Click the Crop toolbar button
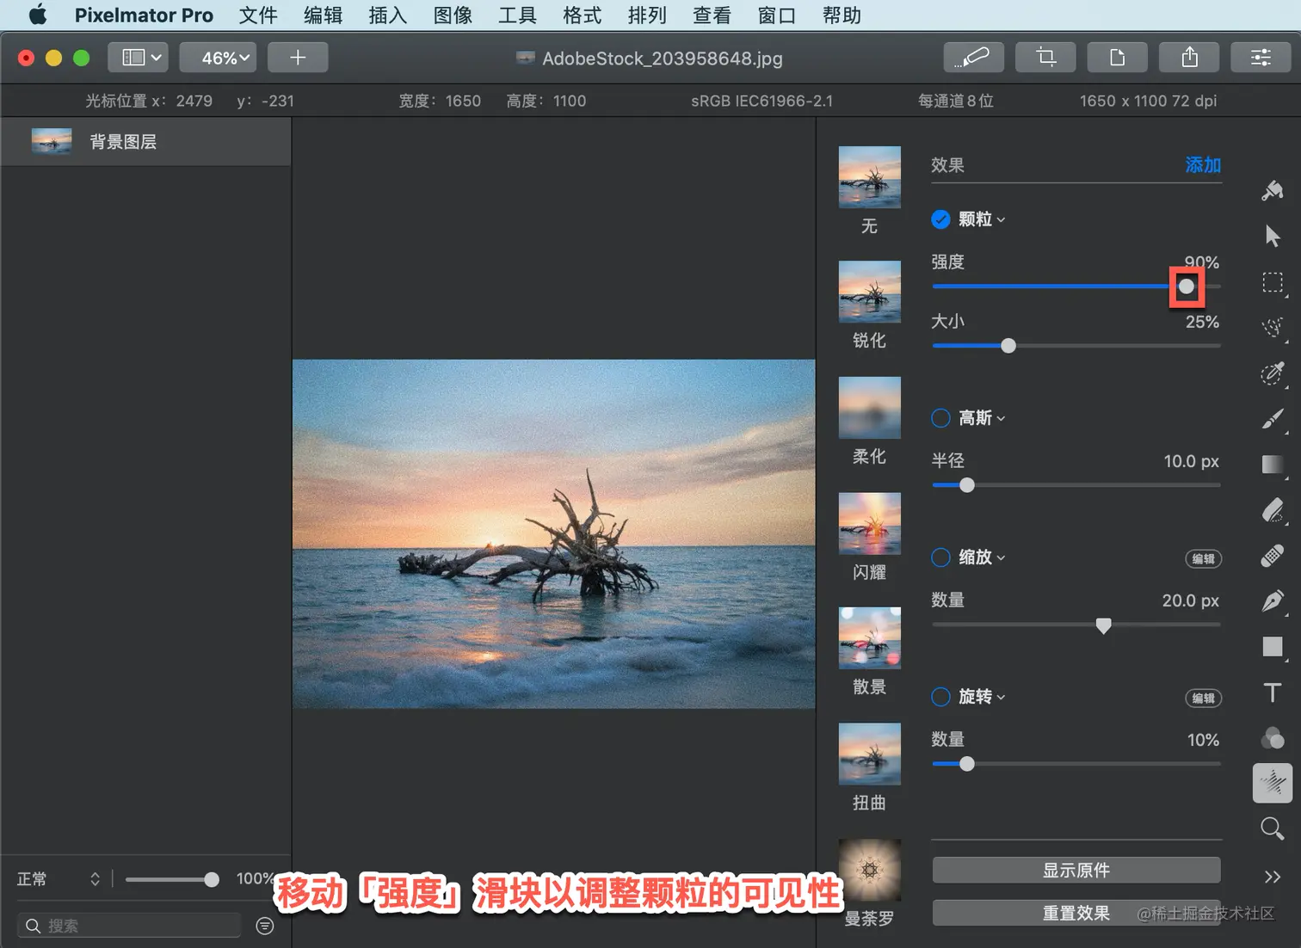Screen dimensions: 1301x948 tap(1045, 58)
